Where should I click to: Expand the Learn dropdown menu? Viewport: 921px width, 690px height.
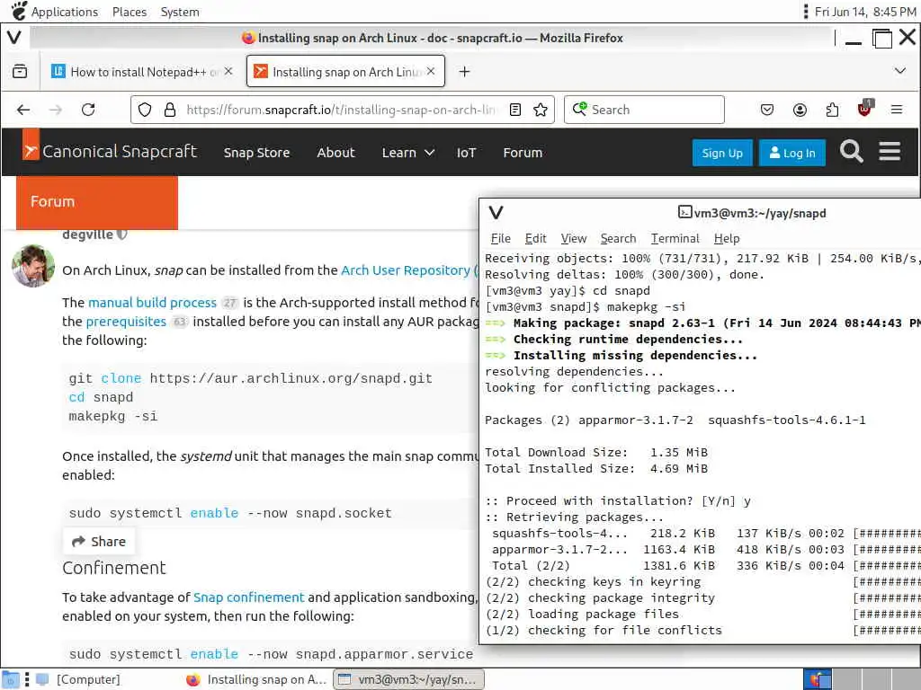click(x=408, y=153)
